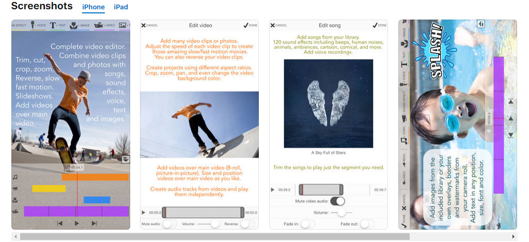Viewport: 529px width, 242px height.
Task: Enable the Fade in switch
Action: click(x=307, y=224)
